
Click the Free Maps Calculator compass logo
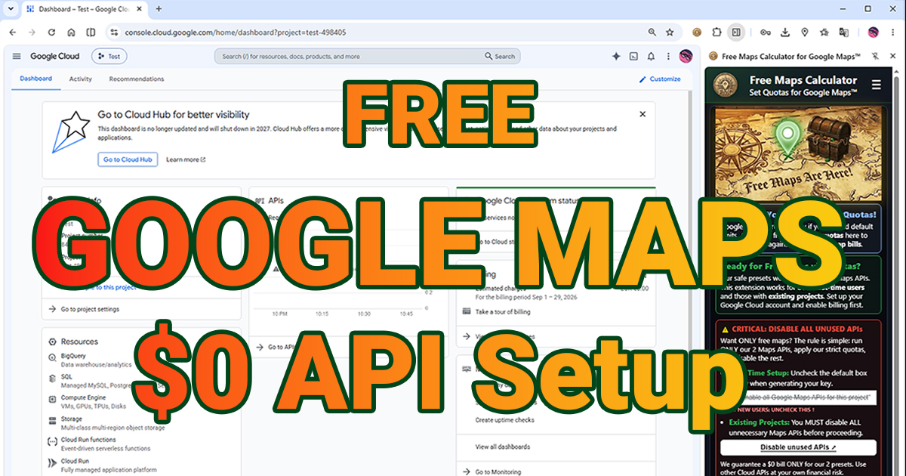point(725,85)
